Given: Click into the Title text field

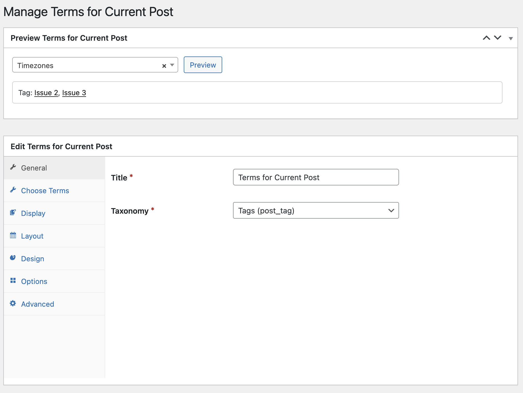Looking at the screenshot, I should pos(316,177).
